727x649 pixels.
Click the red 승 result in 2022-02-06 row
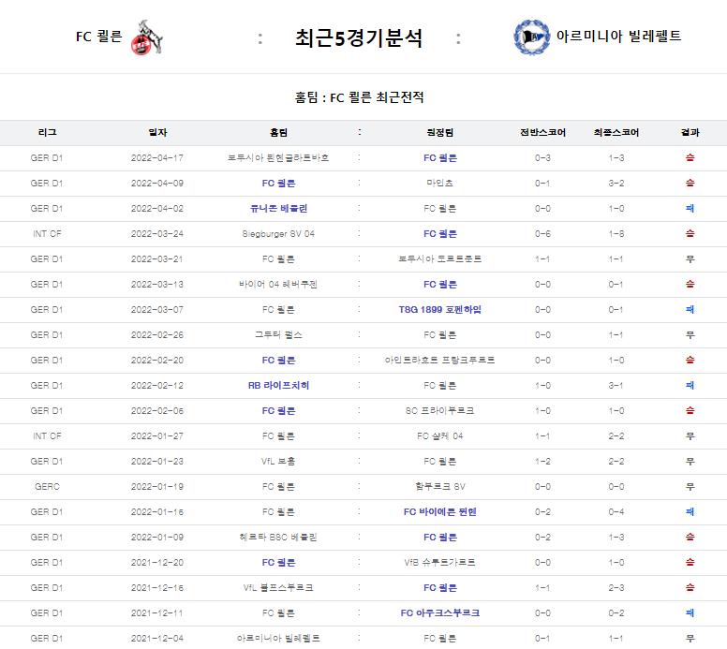690,411
